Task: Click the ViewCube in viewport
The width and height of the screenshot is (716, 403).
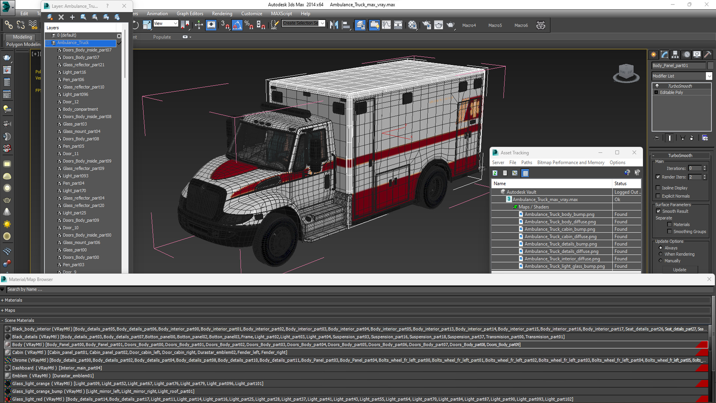Action: click(x=626, y=72)
